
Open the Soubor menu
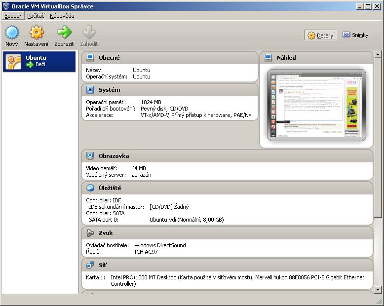(x=13, y=16)
